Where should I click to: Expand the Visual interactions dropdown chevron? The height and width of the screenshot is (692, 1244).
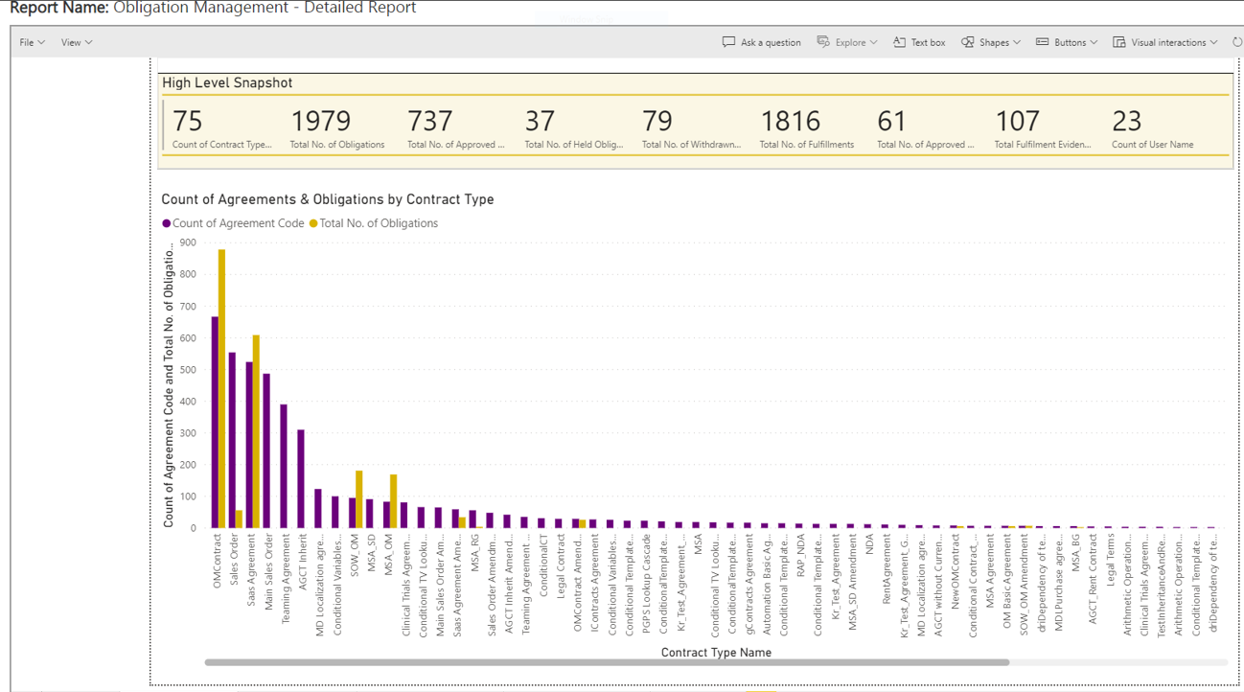point(1213,42)
